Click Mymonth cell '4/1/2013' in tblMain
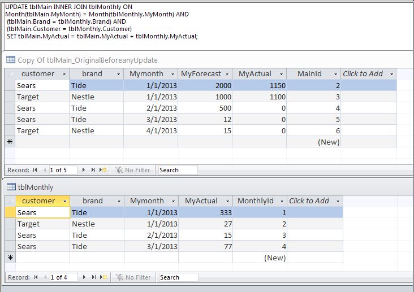The image size is (414, 292). 150,130
